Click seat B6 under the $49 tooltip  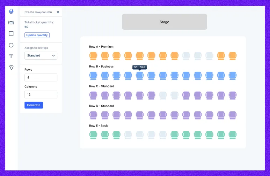[x=140, y=76]
